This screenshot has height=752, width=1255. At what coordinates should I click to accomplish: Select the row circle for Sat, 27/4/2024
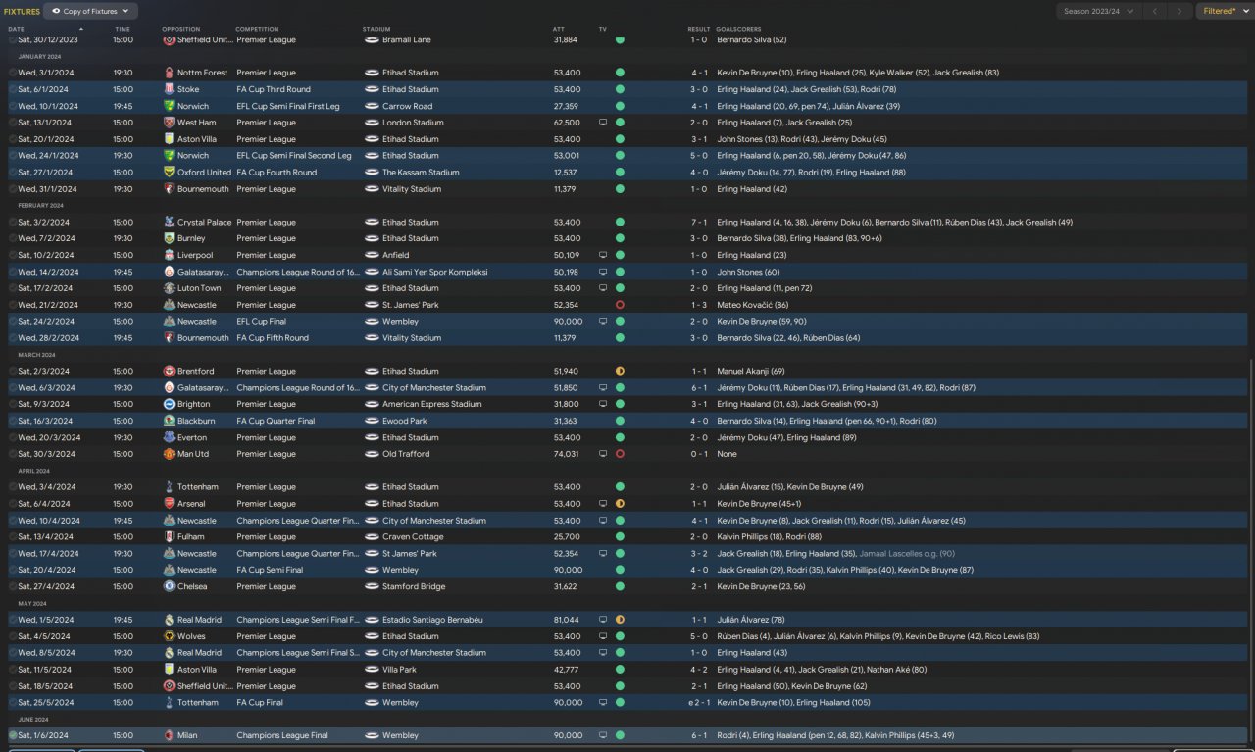[13, 586]
